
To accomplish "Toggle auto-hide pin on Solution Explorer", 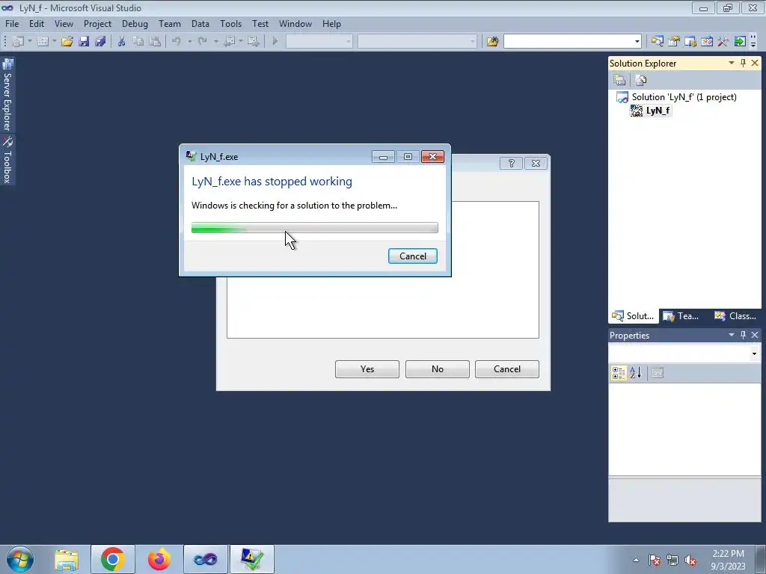I will click(743, 63).
